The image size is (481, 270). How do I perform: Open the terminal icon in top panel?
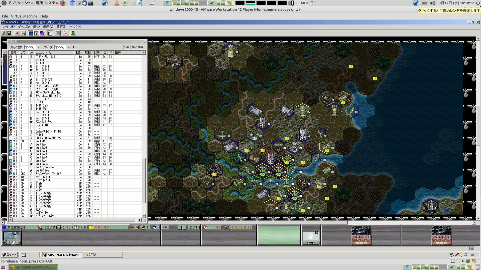point(91,3)
